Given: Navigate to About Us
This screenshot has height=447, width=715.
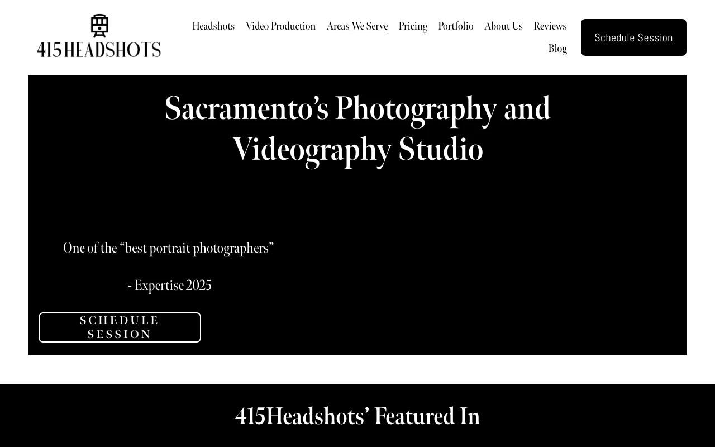Looking at the screenshot, I should [x=503, y=26].
